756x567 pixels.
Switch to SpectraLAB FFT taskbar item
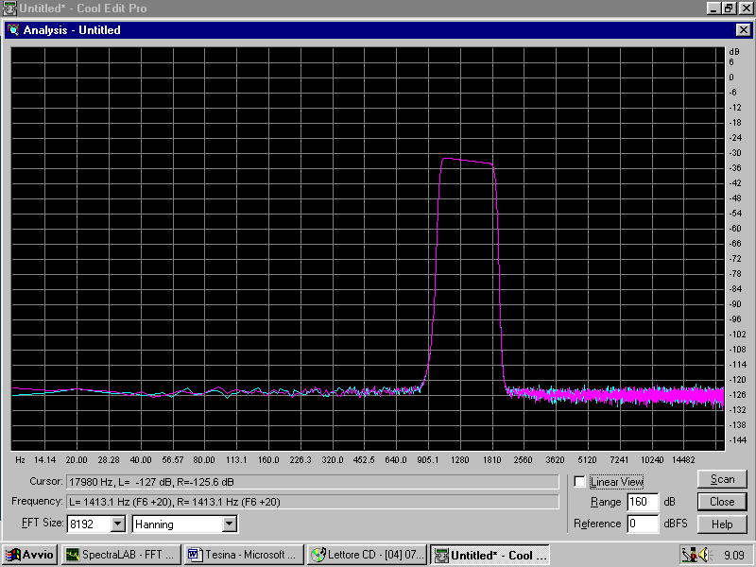[122, 555]
